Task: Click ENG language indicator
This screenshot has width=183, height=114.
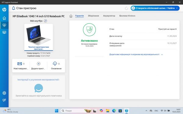Action: click(x=156, y=111)
